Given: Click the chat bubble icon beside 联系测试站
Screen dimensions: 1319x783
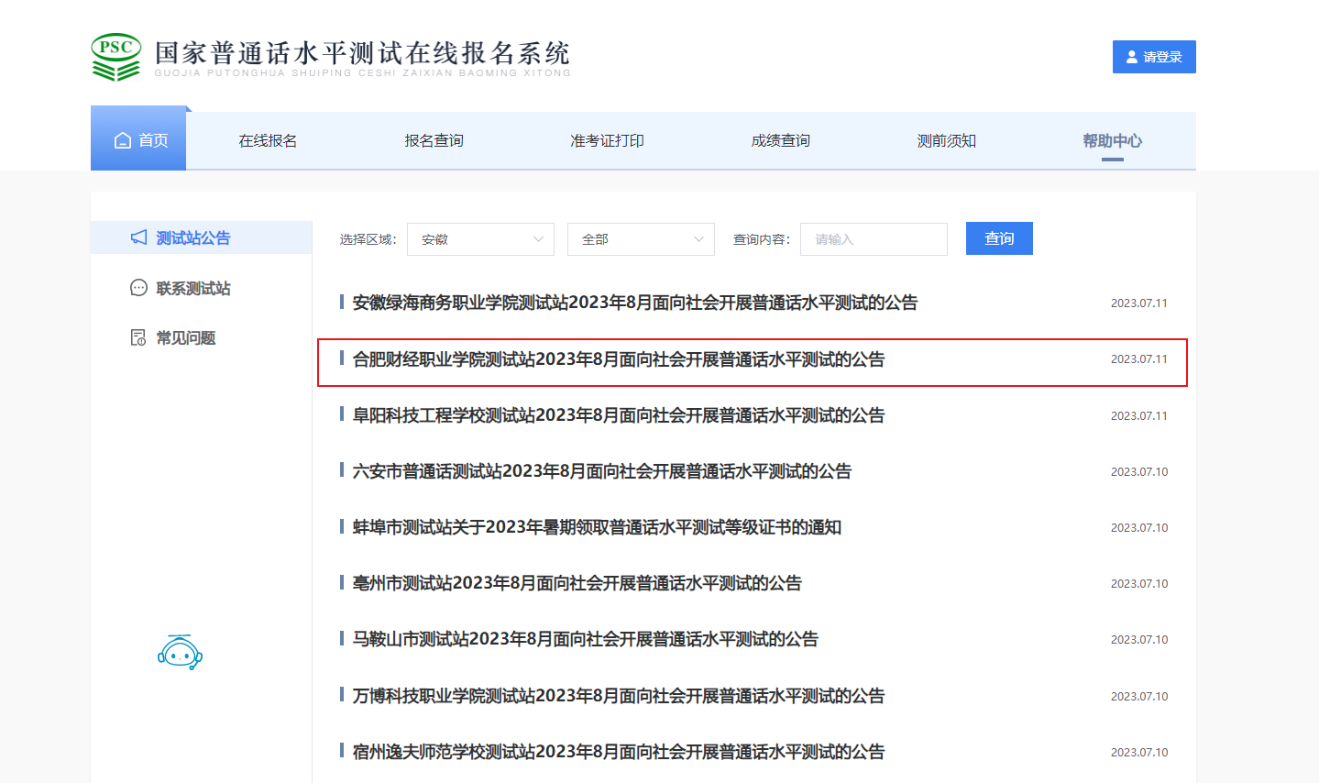Looking at the screenshot, I should [138, 288].
